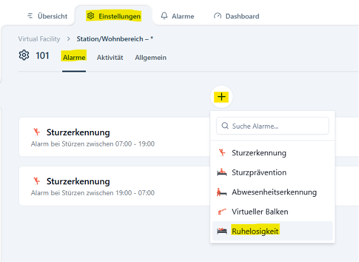
Task: Choose Sturzerkennung in the dropdown list
Action: click(259, 153)
